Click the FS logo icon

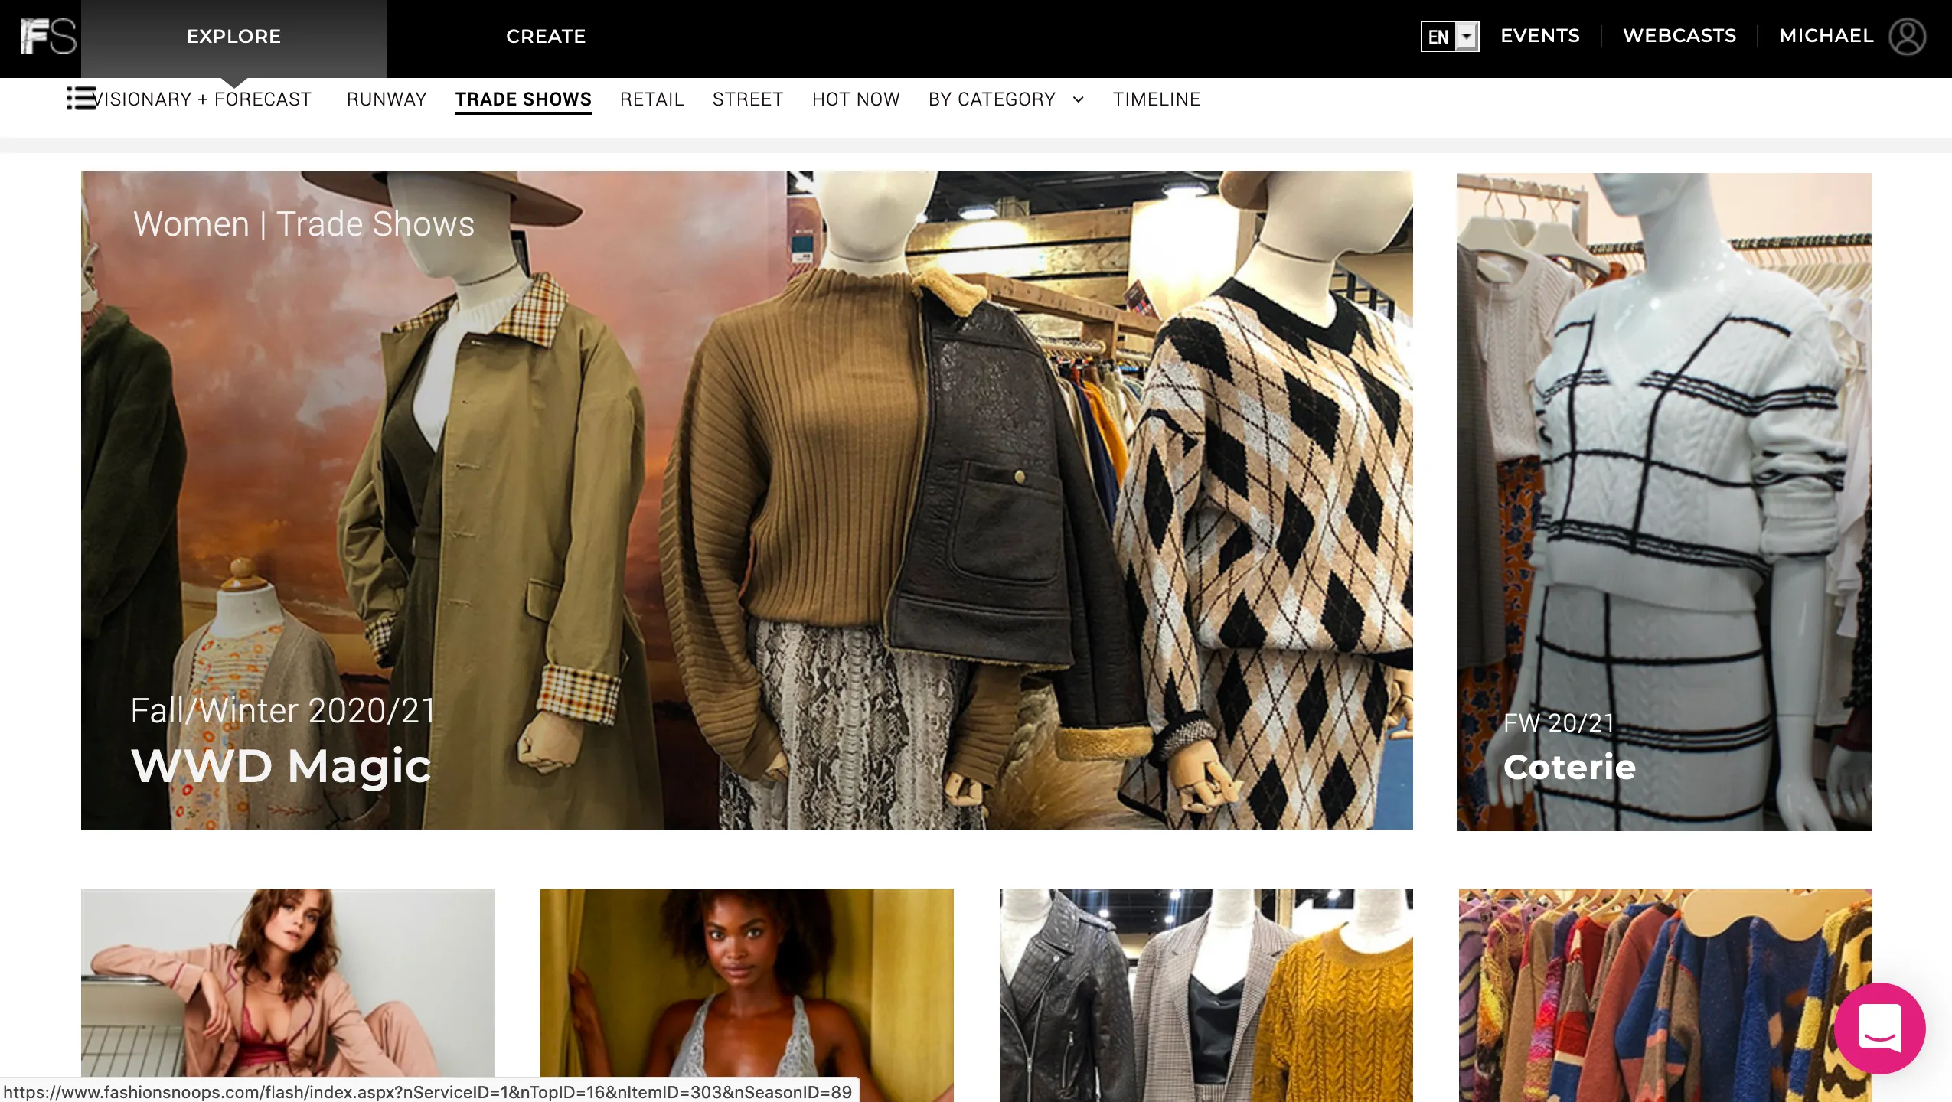[x=48, y=36]
